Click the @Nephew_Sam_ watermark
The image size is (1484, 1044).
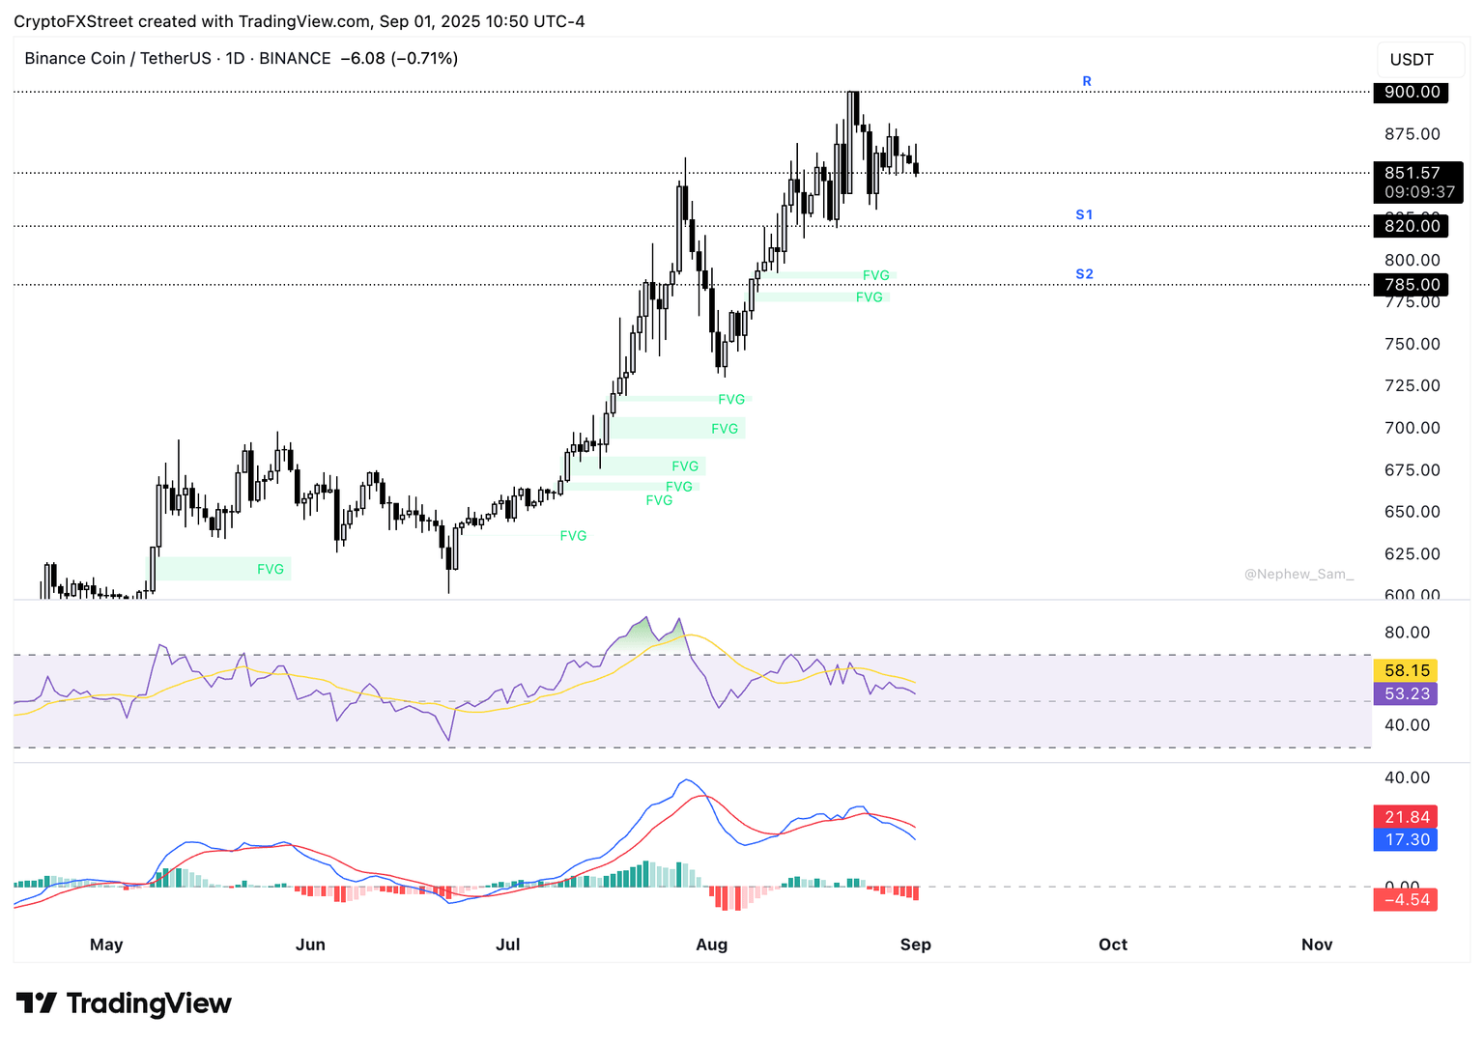point(1299,573)
